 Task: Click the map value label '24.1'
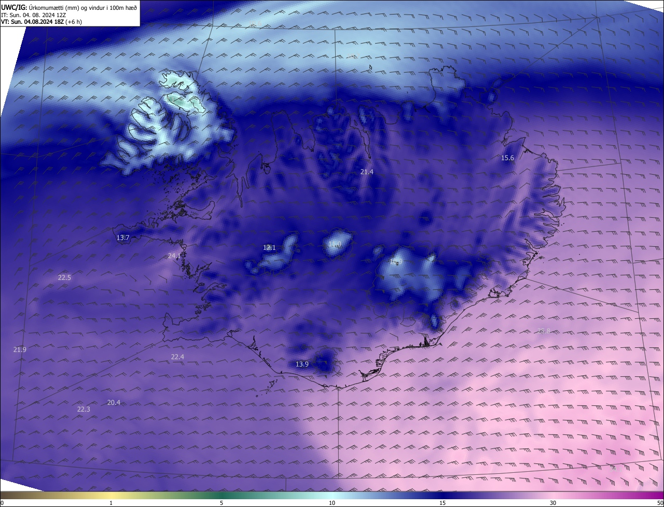point(174,256)
